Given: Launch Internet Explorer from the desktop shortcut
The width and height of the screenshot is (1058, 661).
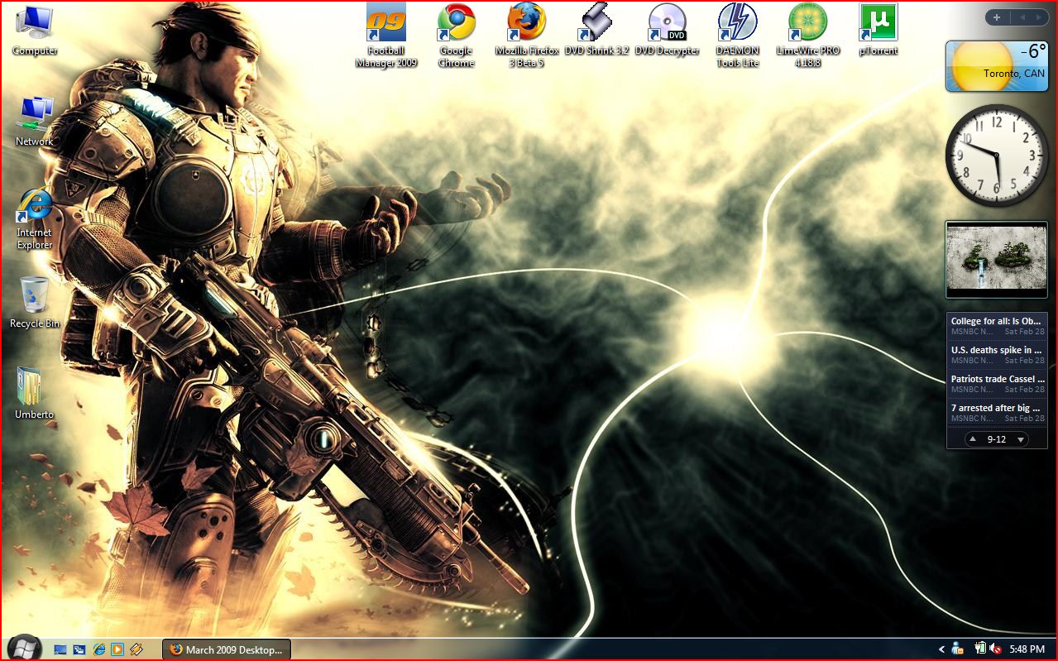Looking at the screenshot, I should [35, 218].
